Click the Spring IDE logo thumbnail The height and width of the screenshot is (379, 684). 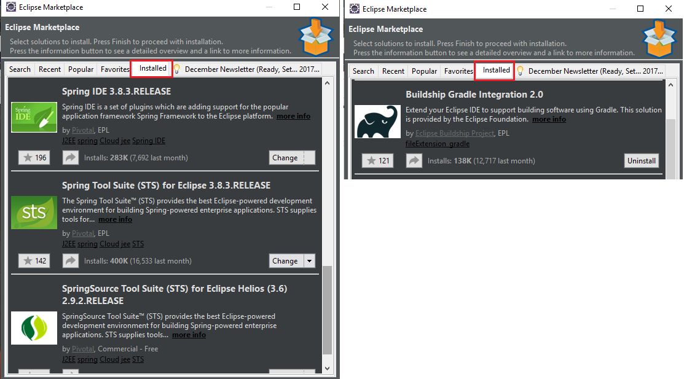point(34,117)
